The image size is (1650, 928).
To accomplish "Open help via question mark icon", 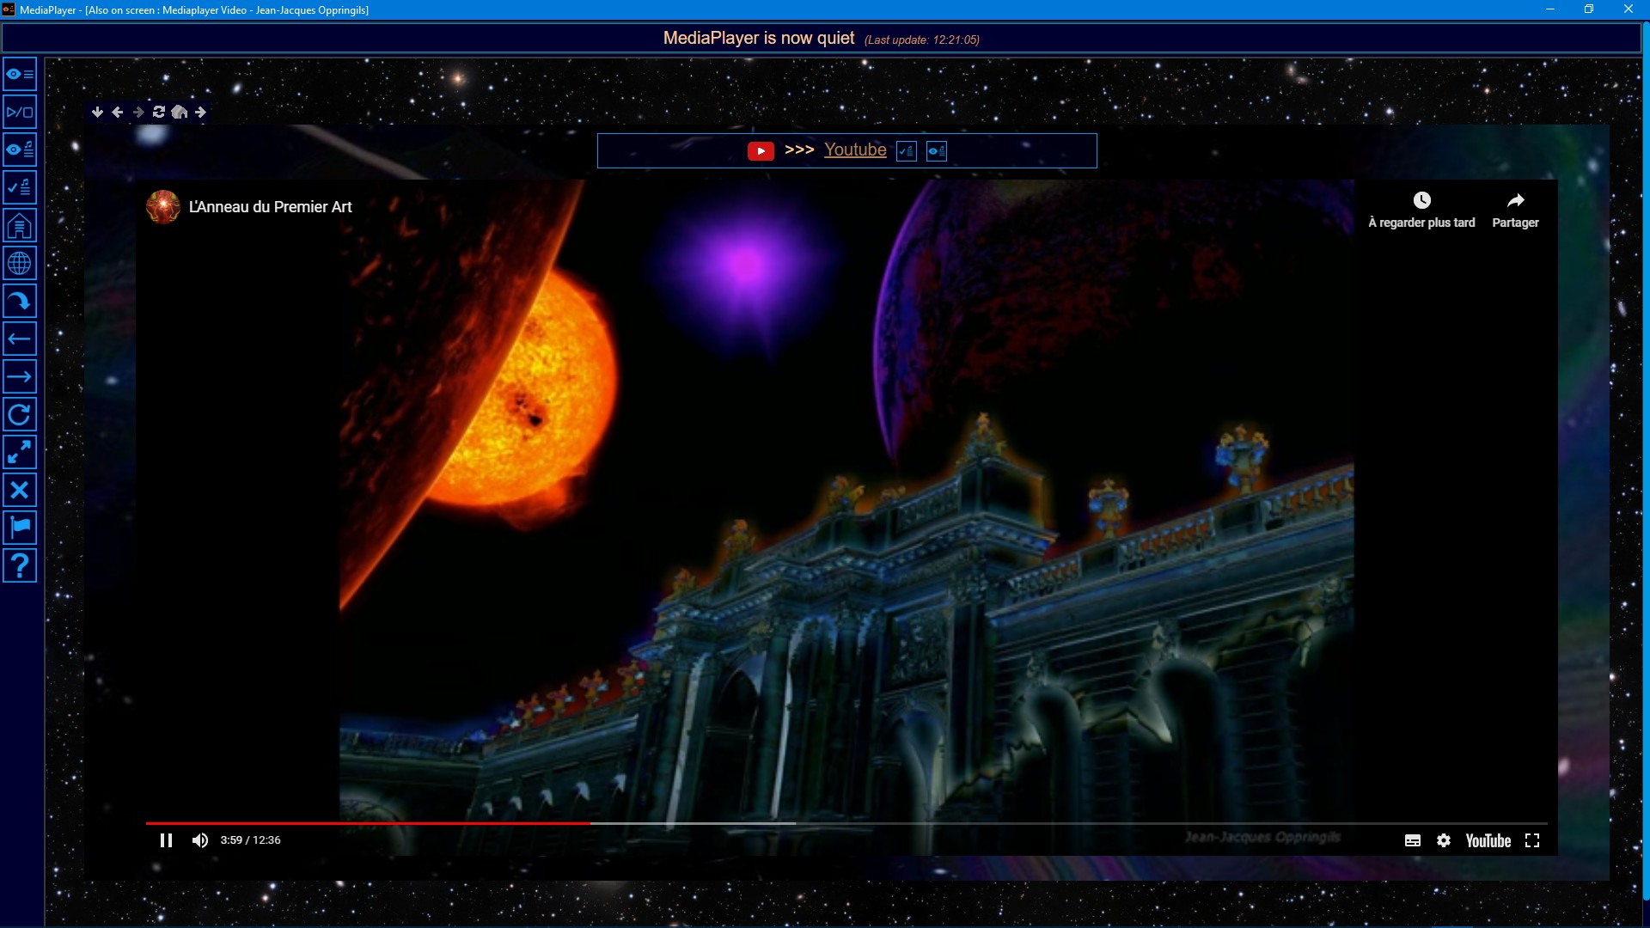I will point(20,565).
